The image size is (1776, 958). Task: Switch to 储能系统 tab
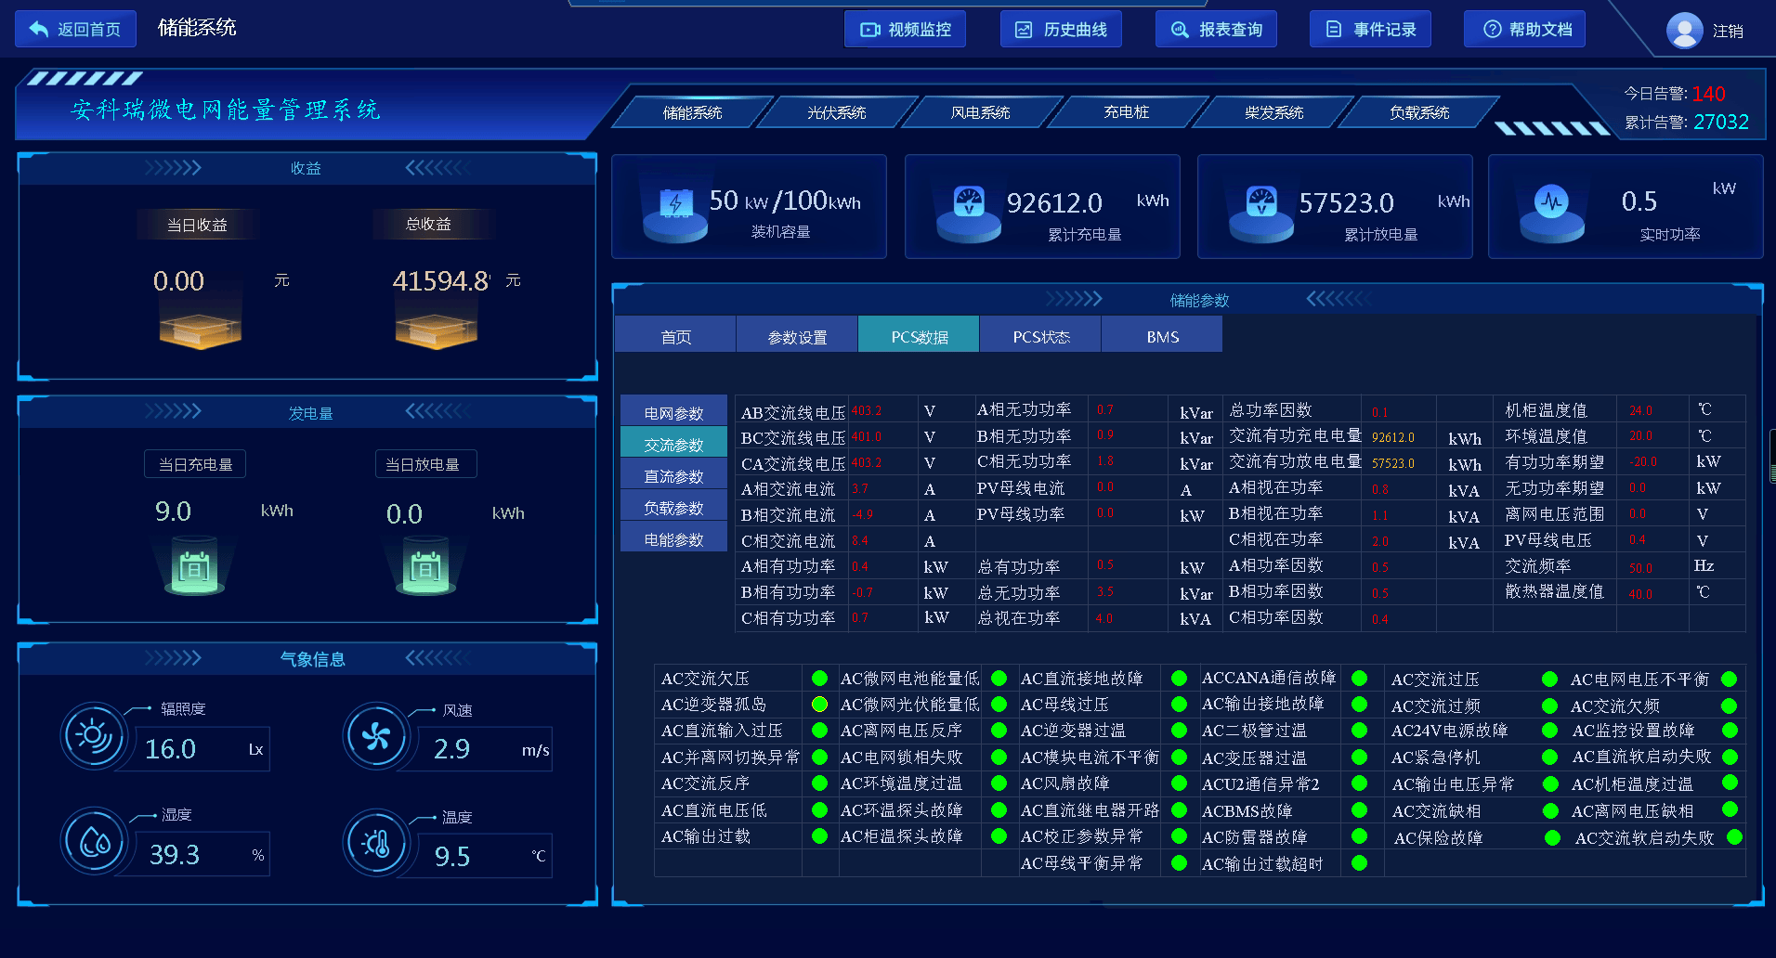coord(692,112)
